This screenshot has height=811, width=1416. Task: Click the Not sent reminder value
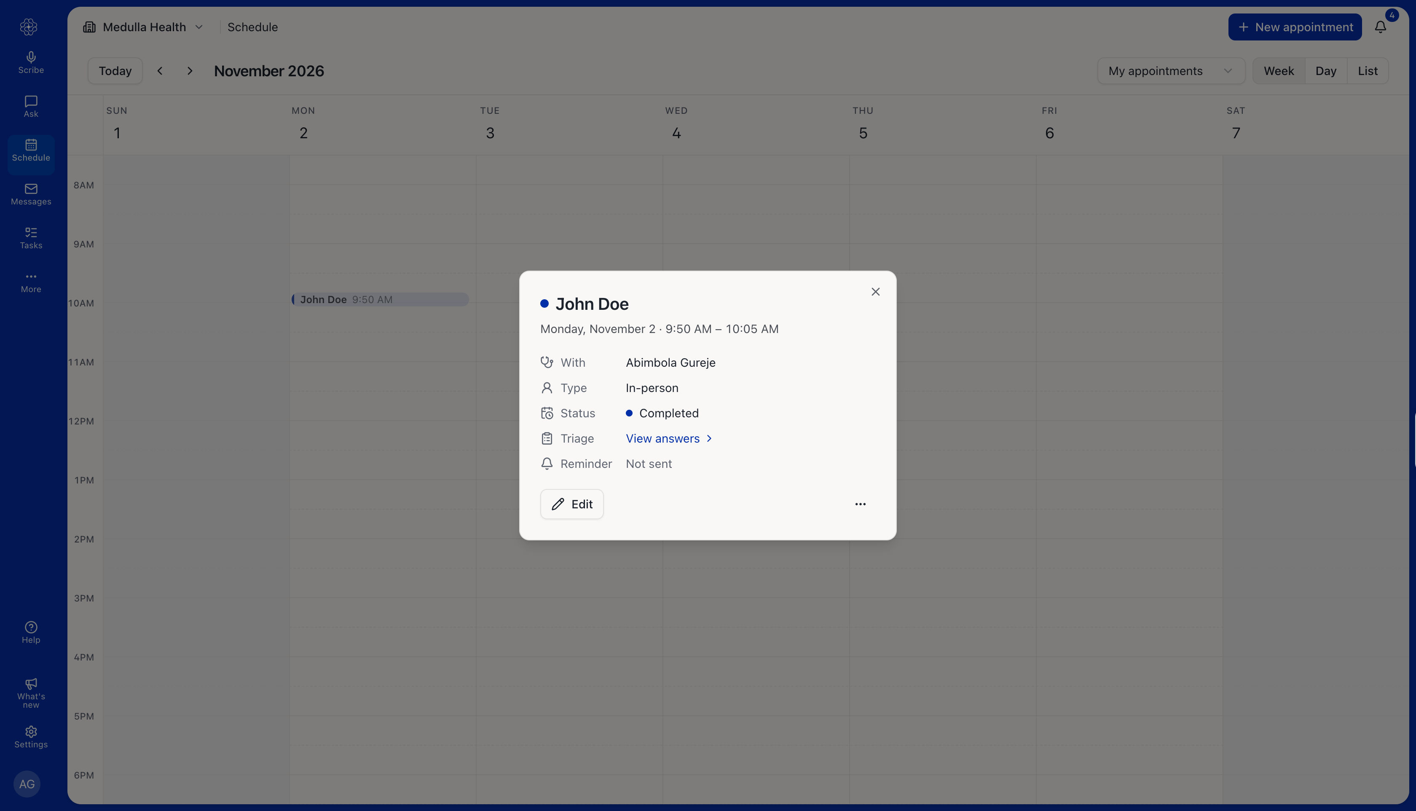[649, 464]
